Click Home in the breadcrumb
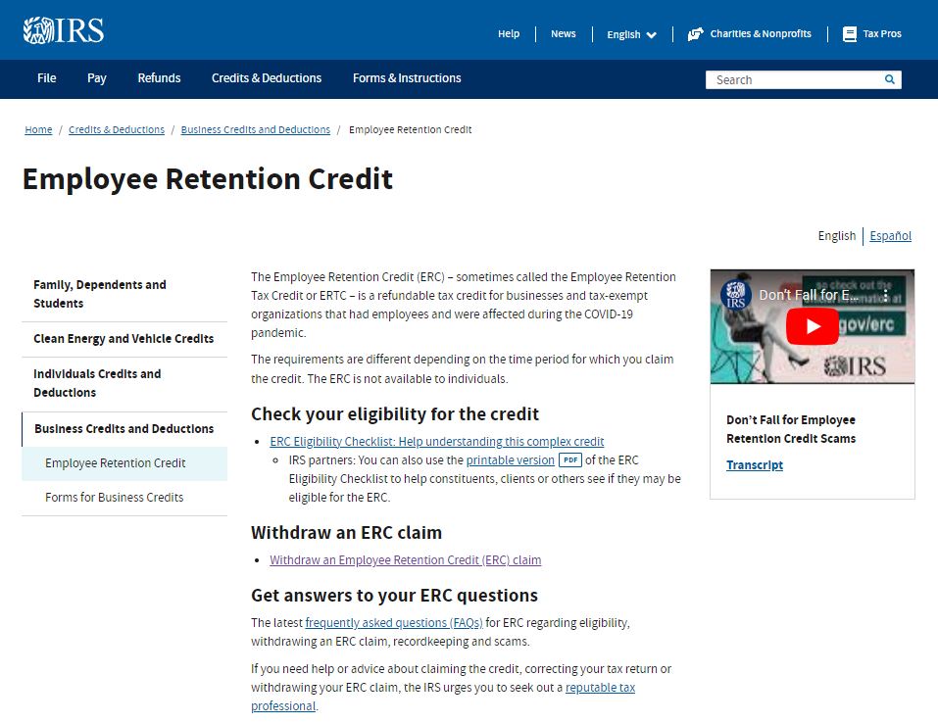The width and height of the screenshot is (938, 724). [x=38, y=129]
